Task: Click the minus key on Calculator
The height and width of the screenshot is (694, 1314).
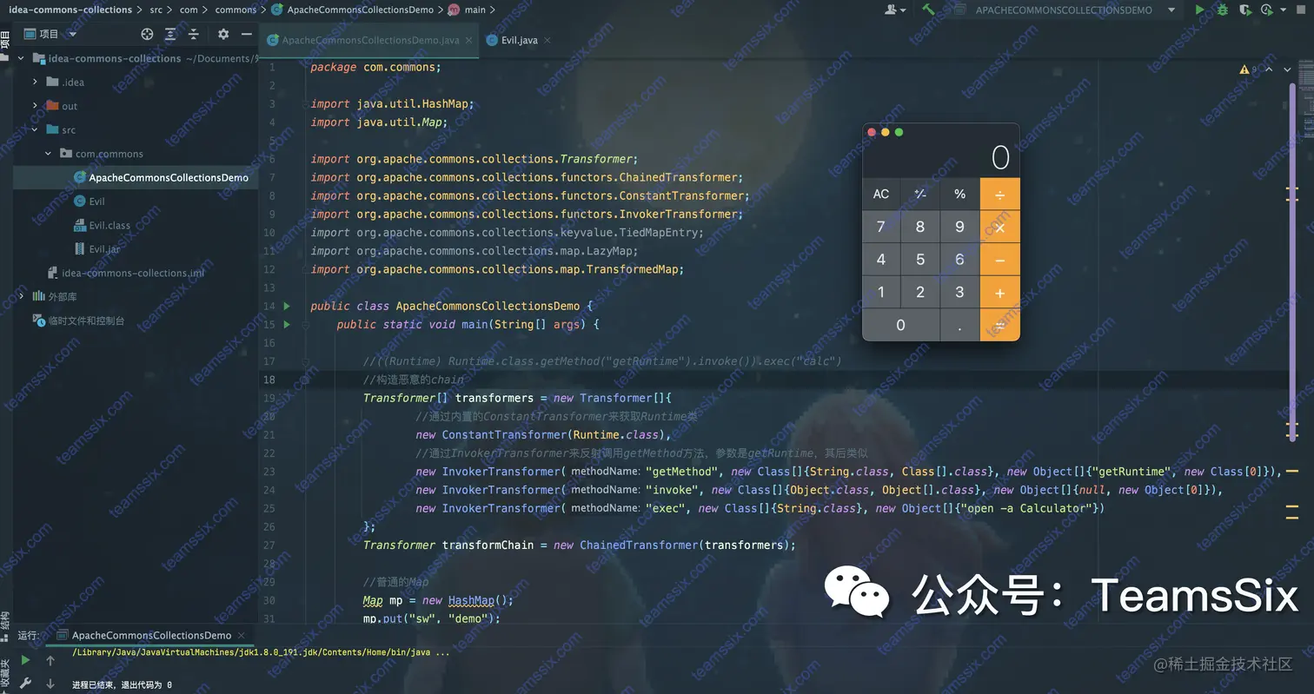Action: point(999,259)
